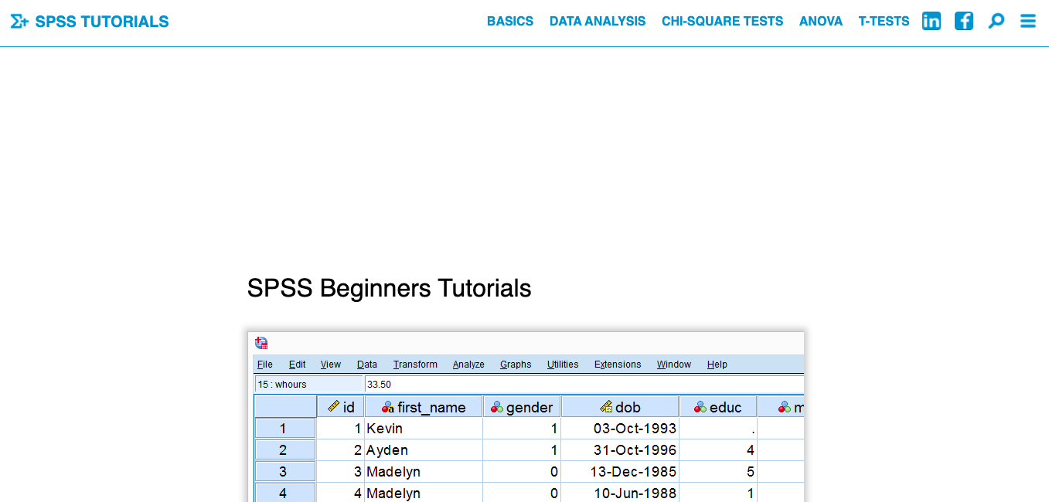Viewport: 1049px width, 502px height.
Task: Click Data in the SPSS menu
Action: (367, 365)
